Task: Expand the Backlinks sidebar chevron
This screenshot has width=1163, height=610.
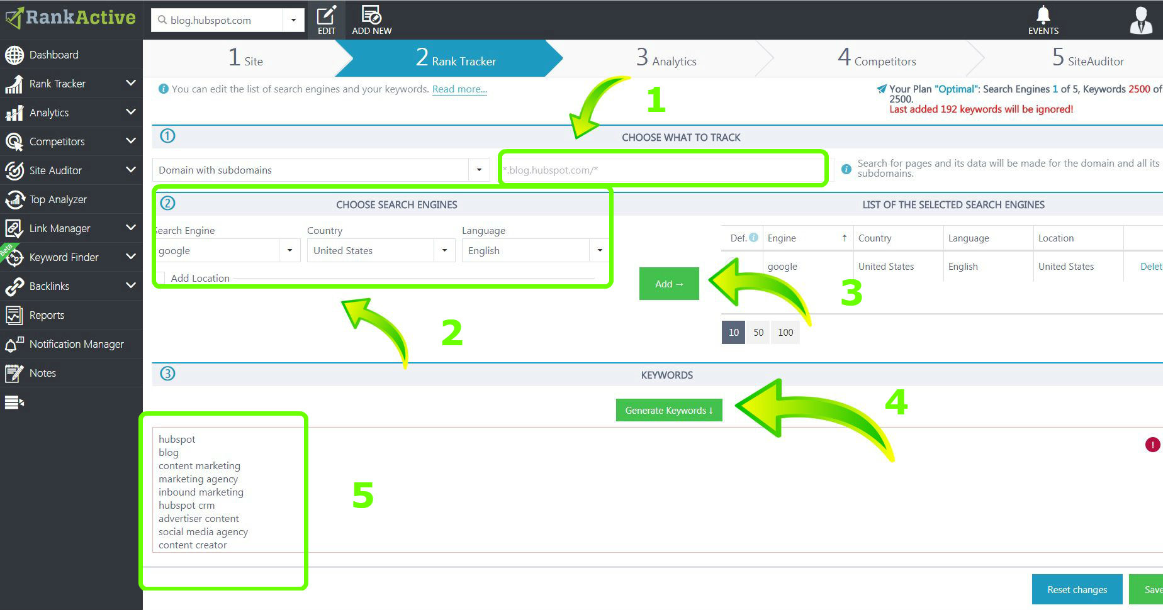Action: (x=131, y=286)
